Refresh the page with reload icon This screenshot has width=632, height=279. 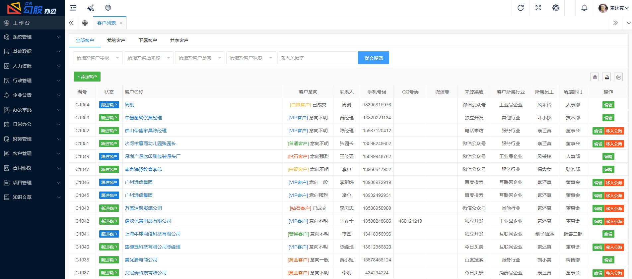(521, 8)
